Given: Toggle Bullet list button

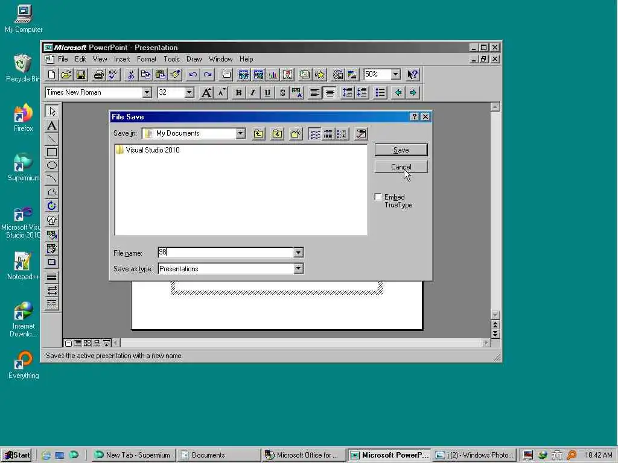Looking at the screenshot, I should coord(380,92).
